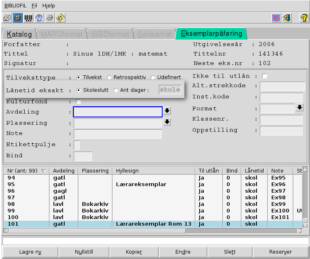The width and height of the screenshot is (310, 259).
Task: Click the yellow question mark help icon
Action: pyautogui.click(x=304, y=18)
